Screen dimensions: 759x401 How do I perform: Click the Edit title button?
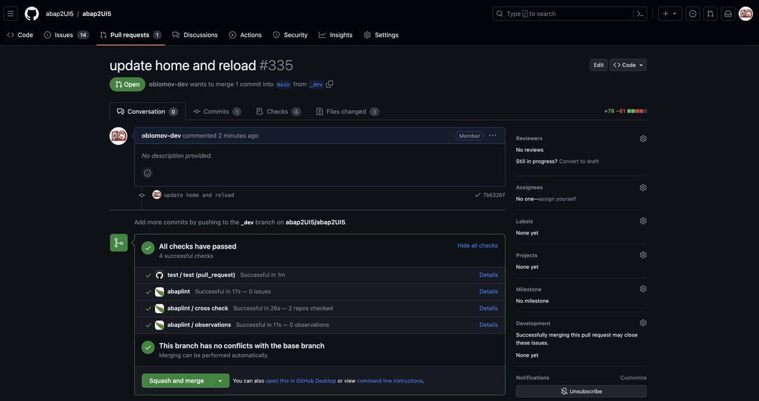pyautogui.click(x=598, y=65)
